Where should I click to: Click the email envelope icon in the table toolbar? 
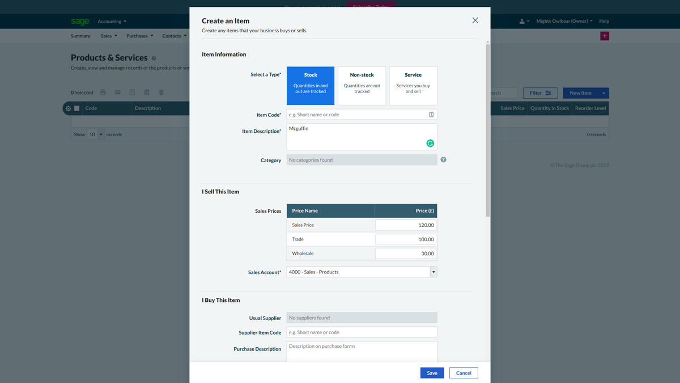117,92
